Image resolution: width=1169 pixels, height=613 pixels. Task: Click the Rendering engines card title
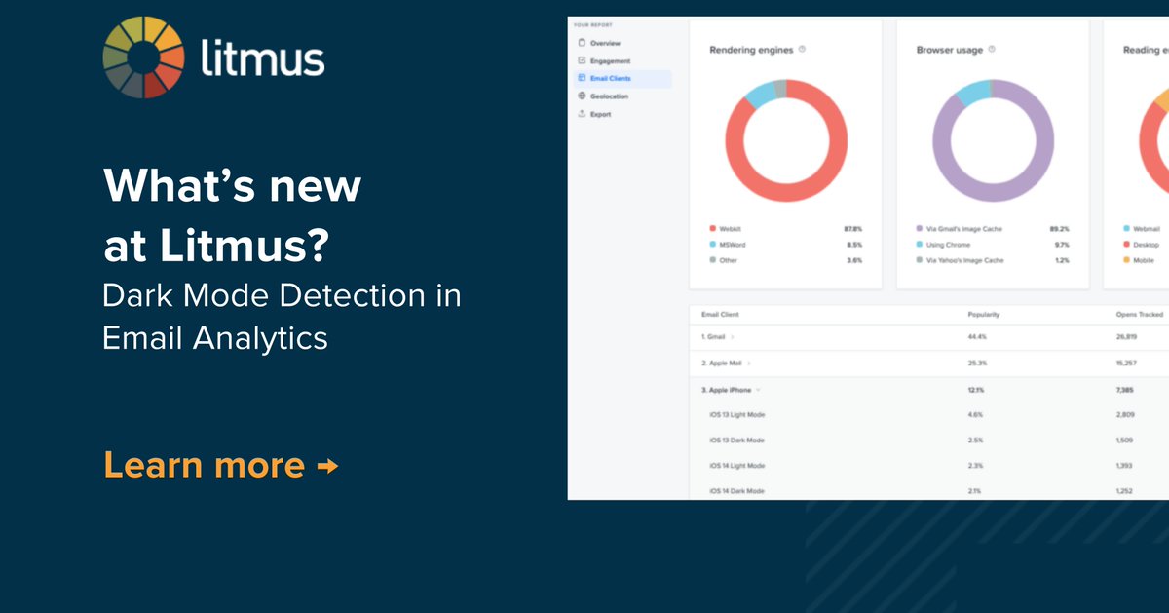(x=751, y=49)
